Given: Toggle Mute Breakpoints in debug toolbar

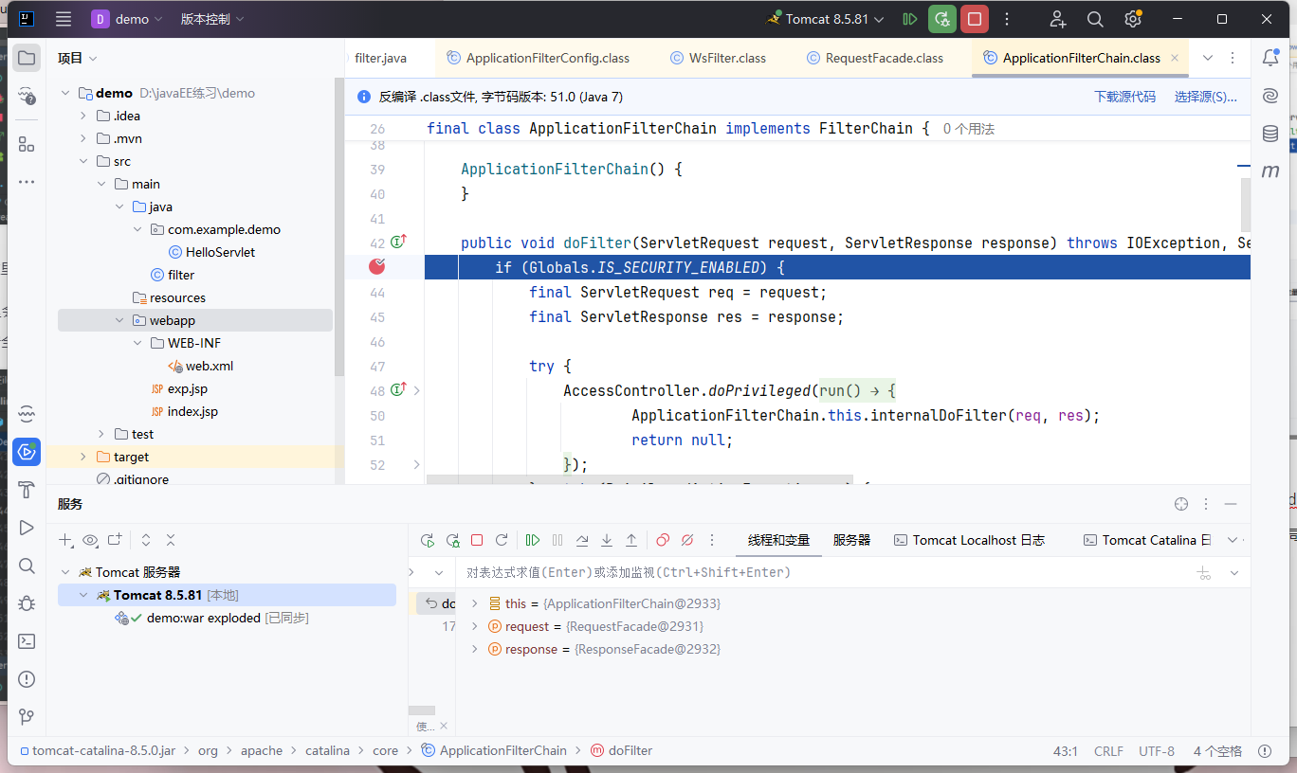Looking at the screenshot, I should pyautogui.click(x=687, y=540).
